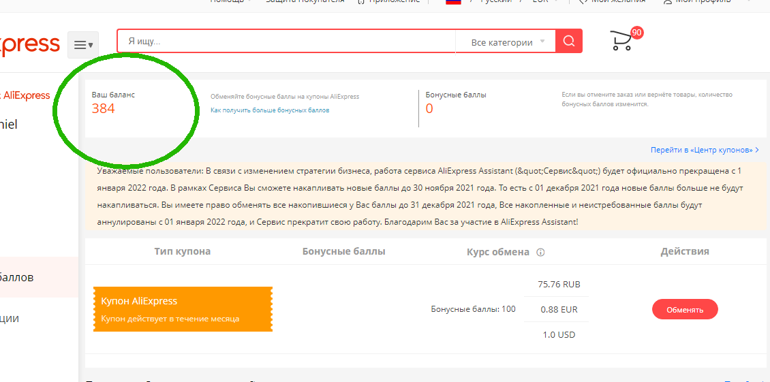
Task: Click the Если вы отмените заказ note
Action: tap(647, 99)
